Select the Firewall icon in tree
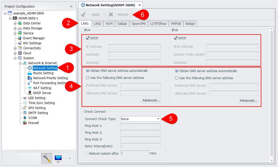The width and height of the screenshot is (278, 167). (25, 123)
